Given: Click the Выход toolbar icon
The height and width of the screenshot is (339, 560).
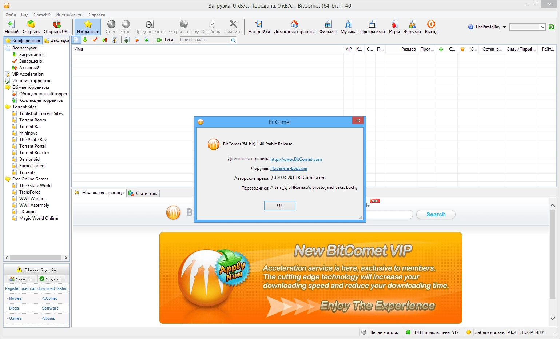Looking at the screenshot, I should point(431,27).
